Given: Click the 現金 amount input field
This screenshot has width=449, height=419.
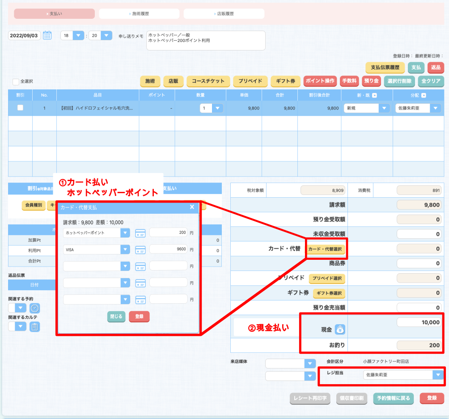Looking at the screenshot, I should pos(419,322).
